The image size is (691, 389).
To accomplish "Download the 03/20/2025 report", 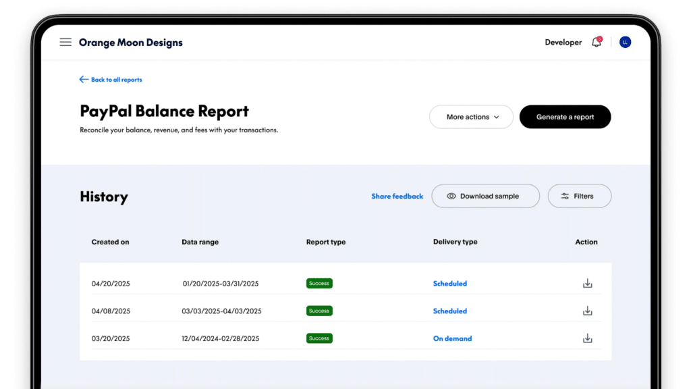I will pos(588,338).
